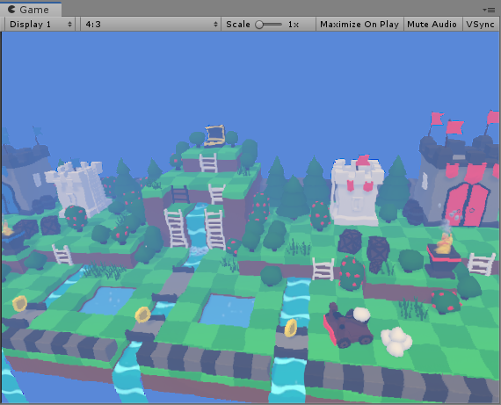The width and height of the screenshot is (501, 405).
Task: Click the Scale slider handle
Action: [259, 25]
